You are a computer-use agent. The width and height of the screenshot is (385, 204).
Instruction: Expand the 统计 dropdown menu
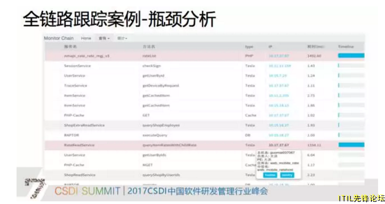(122, 38)
